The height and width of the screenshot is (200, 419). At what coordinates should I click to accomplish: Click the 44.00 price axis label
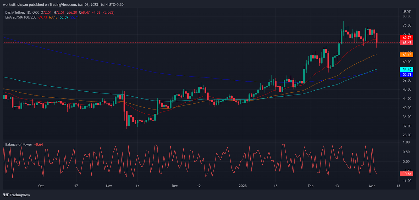click(x=407, y=99)
